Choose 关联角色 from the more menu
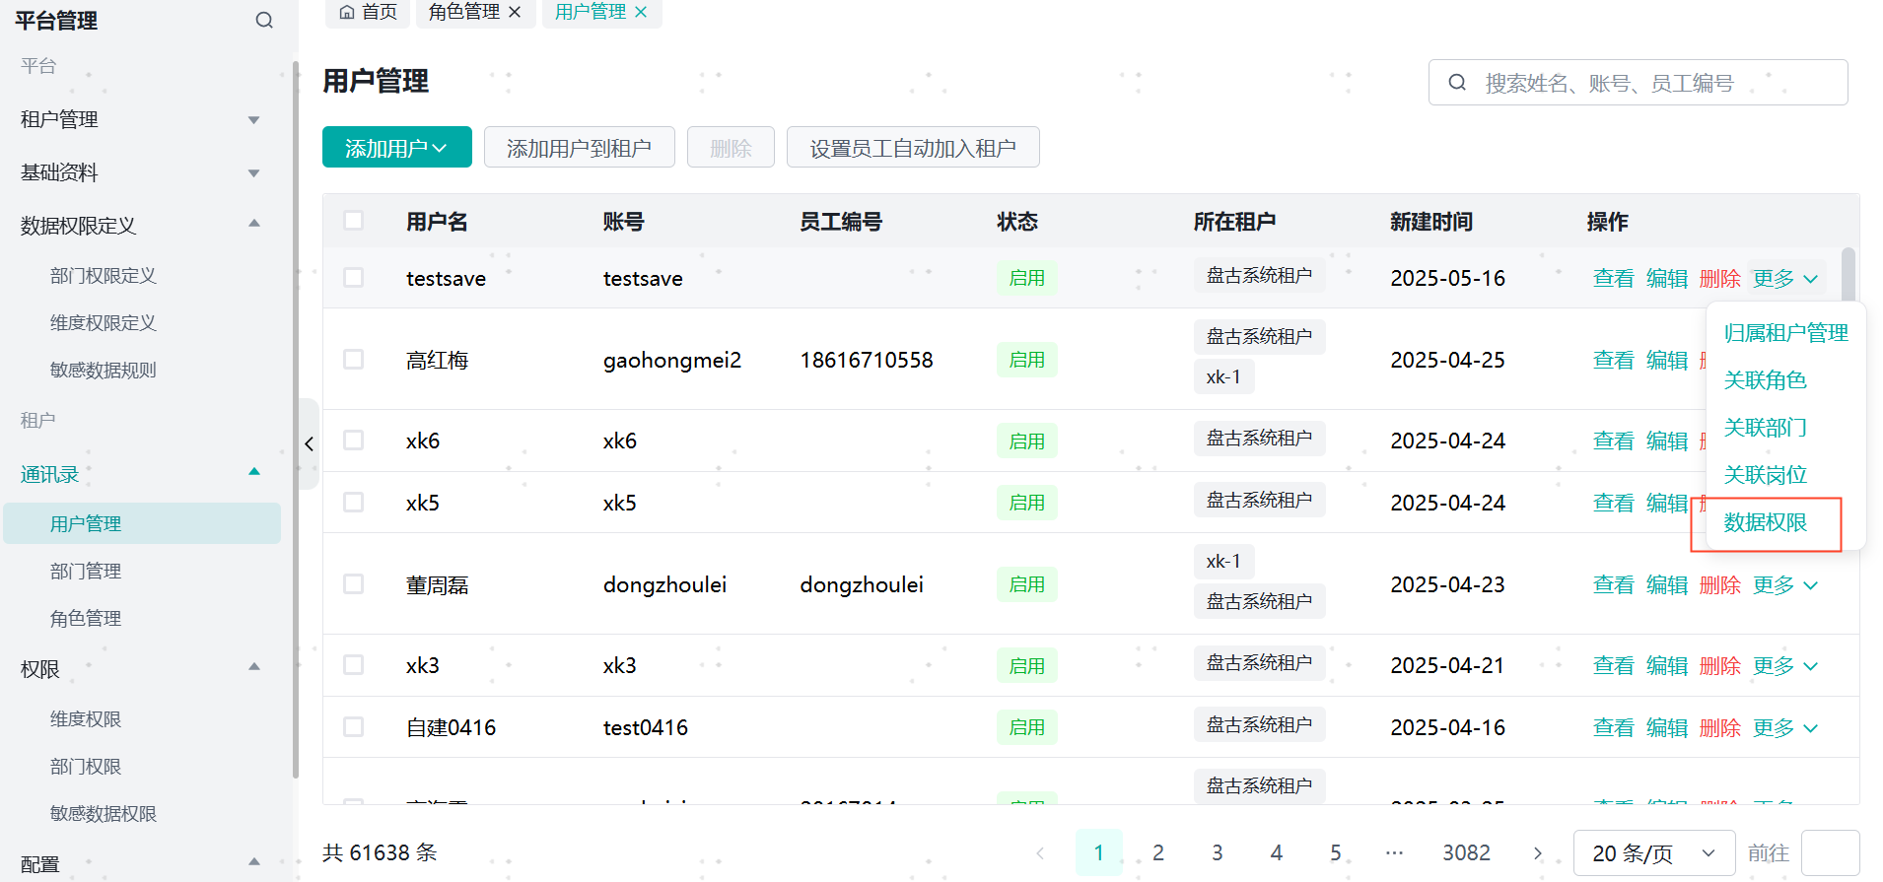 tap(1765, 380)
